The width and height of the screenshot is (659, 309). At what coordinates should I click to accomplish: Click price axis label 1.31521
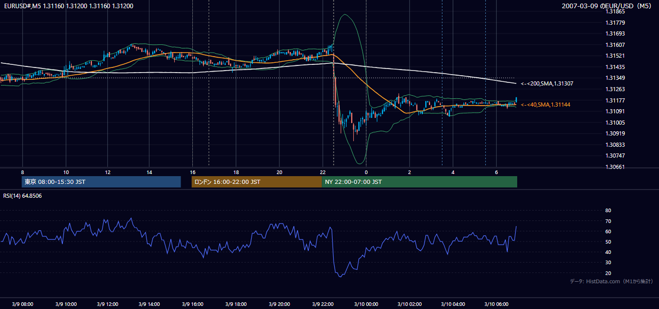[x=615, y=56]
